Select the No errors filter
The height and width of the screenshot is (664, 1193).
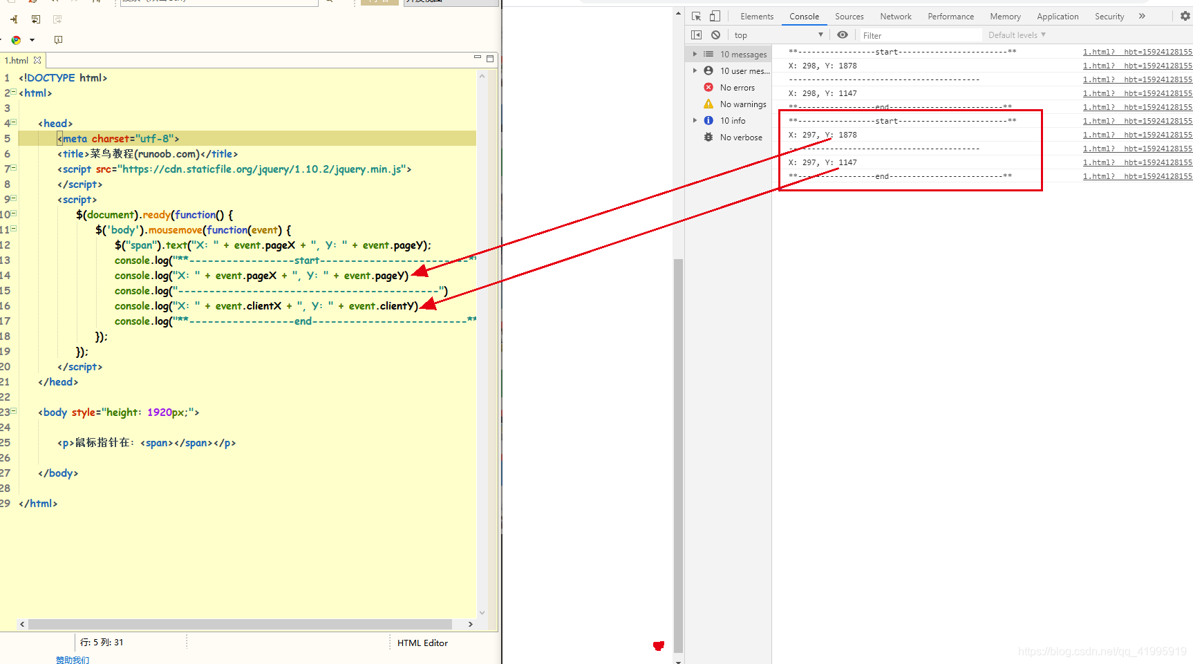coord(737,87)
